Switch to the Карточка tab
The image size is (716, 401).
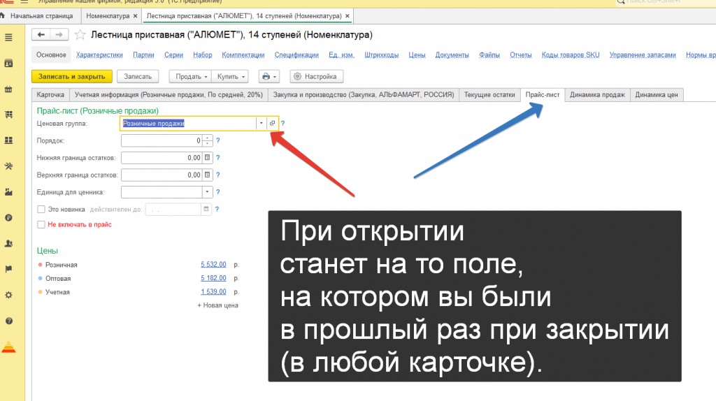point(50,95)
